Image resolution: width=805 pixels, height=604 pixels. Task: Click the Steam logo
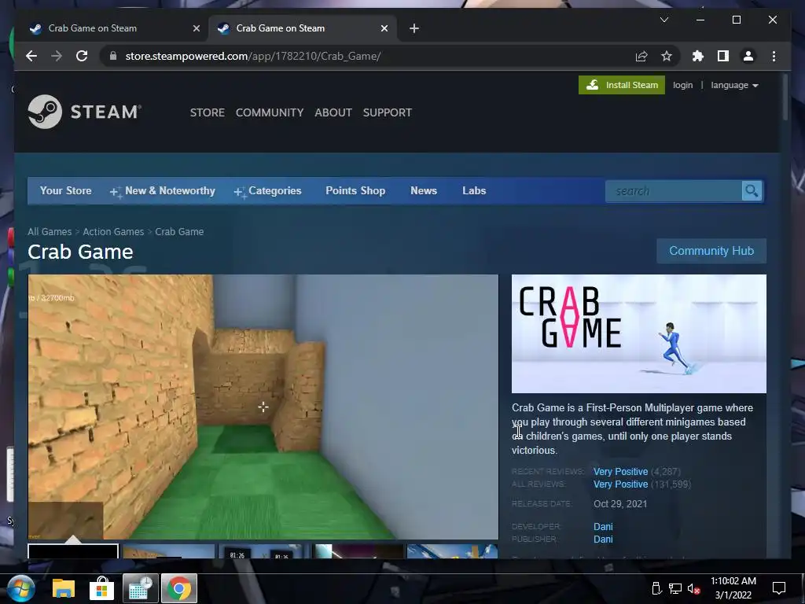[x=85, y=112]
